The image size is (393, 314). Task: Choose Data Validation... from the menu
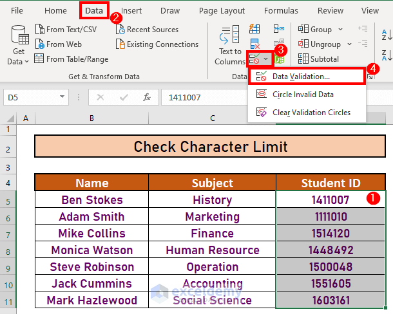coord(307,77)
